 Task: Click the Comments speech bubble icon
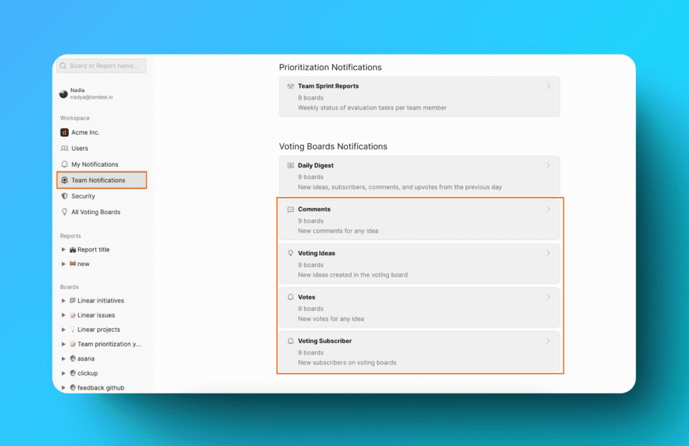point(291,209)
